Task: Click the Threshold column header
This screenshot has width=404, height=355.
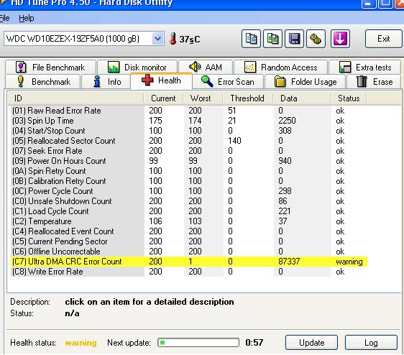Action: pos(247,98)
